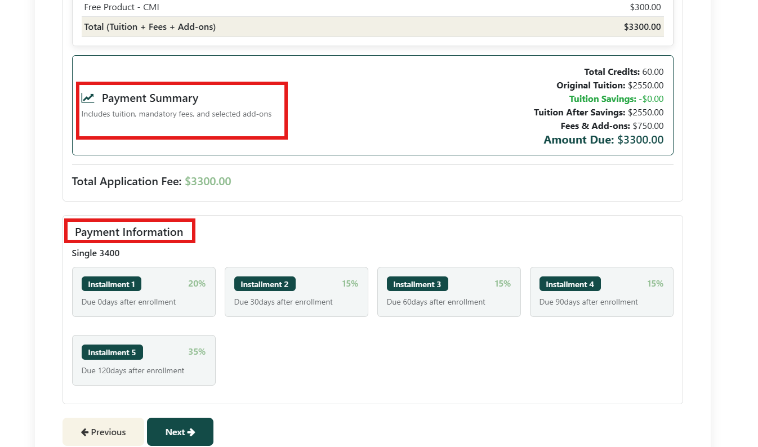Click the 35% label on Installment 5
The height and width of the screenshot is (447, 758).
197,352
